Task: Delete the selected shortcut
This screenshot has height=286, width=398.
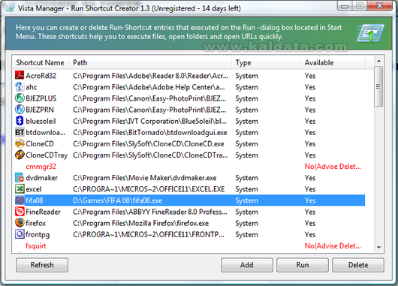Action: point(358,265)
